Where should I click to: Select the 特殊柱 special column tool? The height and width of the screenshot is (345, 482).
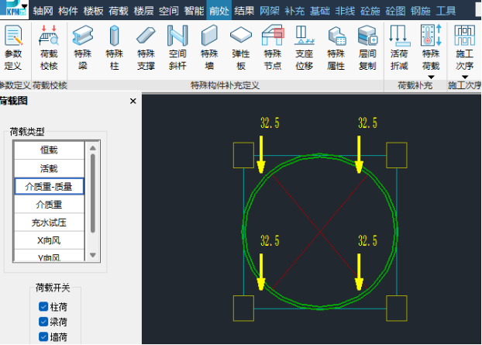coord(114,47)
